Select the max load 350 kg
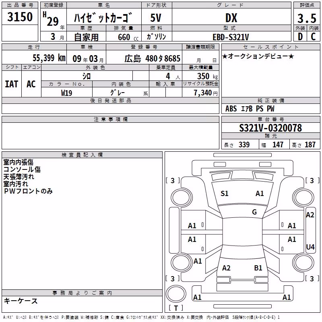The image size is (322, 322). pyautogui.click(x=207, y=76)
